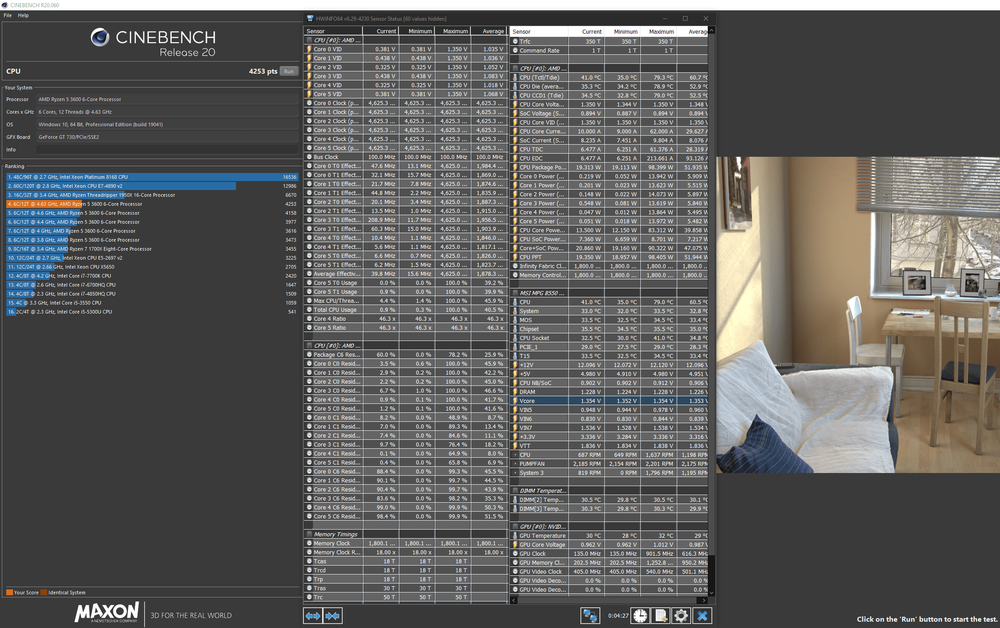Reset the clock timer icon

pos(640,616)
